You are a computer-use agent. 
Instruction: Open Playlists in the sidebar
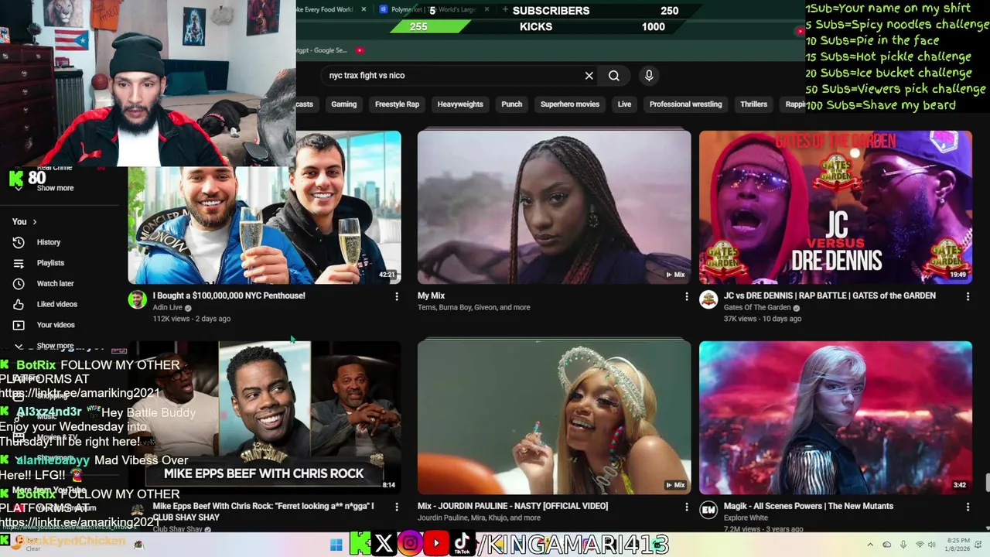point(50,263)
